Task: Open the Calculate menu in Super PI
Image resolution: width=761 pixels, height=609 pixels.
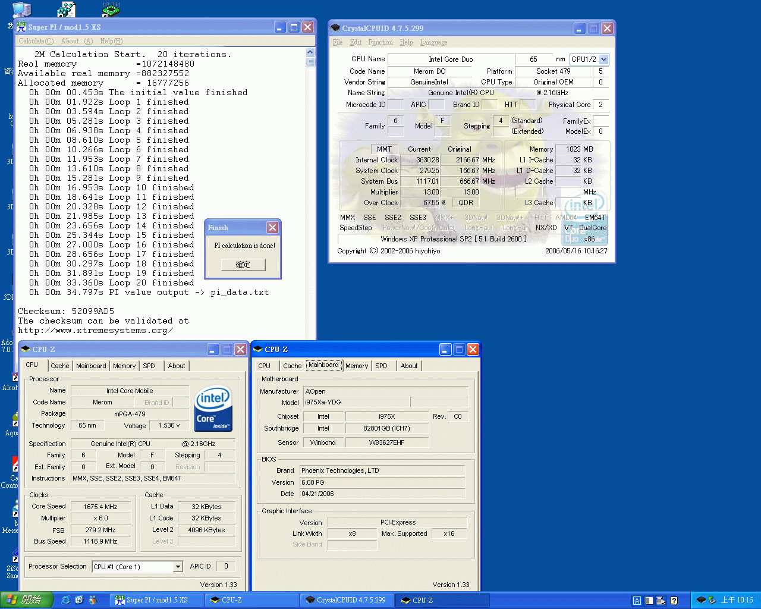Action: tap(36, 41)
